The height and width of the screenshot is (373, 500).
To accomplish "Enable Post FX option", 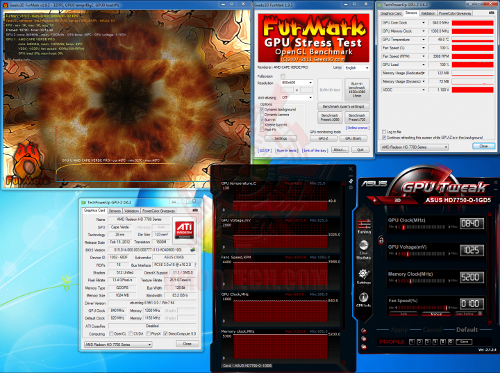I will coord(262,130).
